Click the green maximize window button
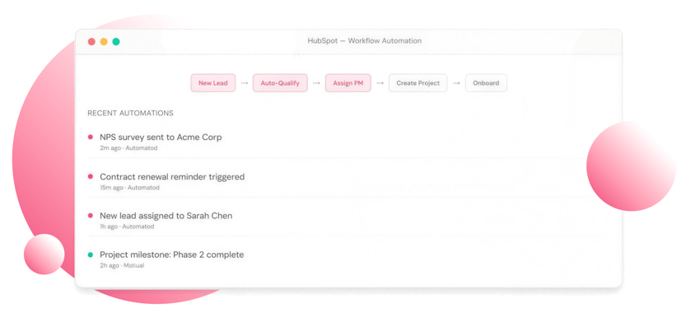The width and height of the screenshot is (700, 332). [x=116, y=41]
